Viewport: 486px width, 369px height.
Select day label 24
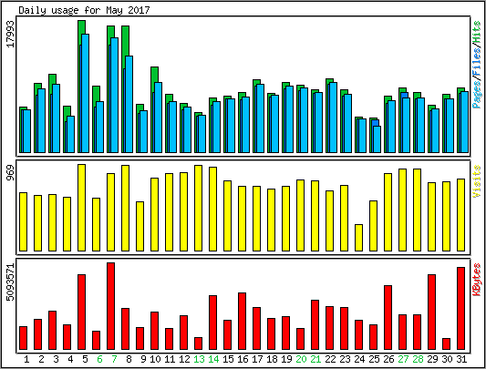point(359,359)
